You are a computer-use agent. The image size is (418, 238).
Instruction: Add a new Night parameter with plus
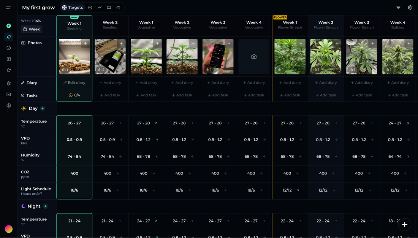coord(46,206)
